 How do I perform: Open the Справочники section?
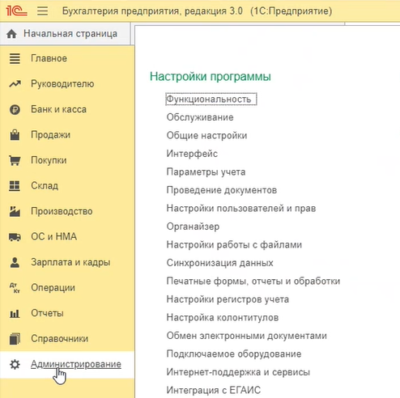pyautogui.click(x=59, y=339)
